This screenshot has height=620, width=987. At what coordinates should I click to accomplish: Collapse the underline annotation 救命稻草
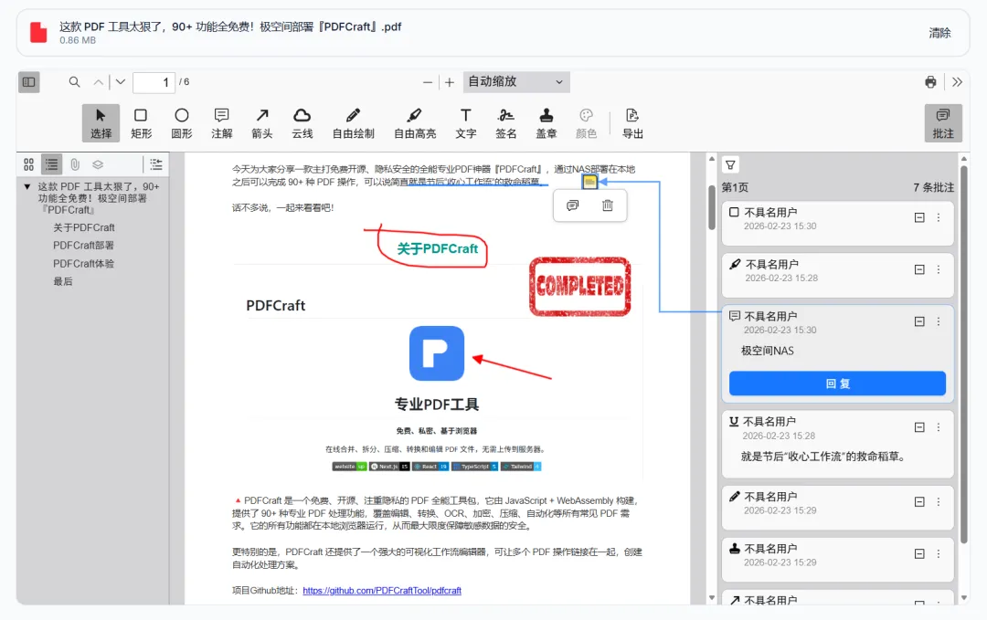pos(919,427)
